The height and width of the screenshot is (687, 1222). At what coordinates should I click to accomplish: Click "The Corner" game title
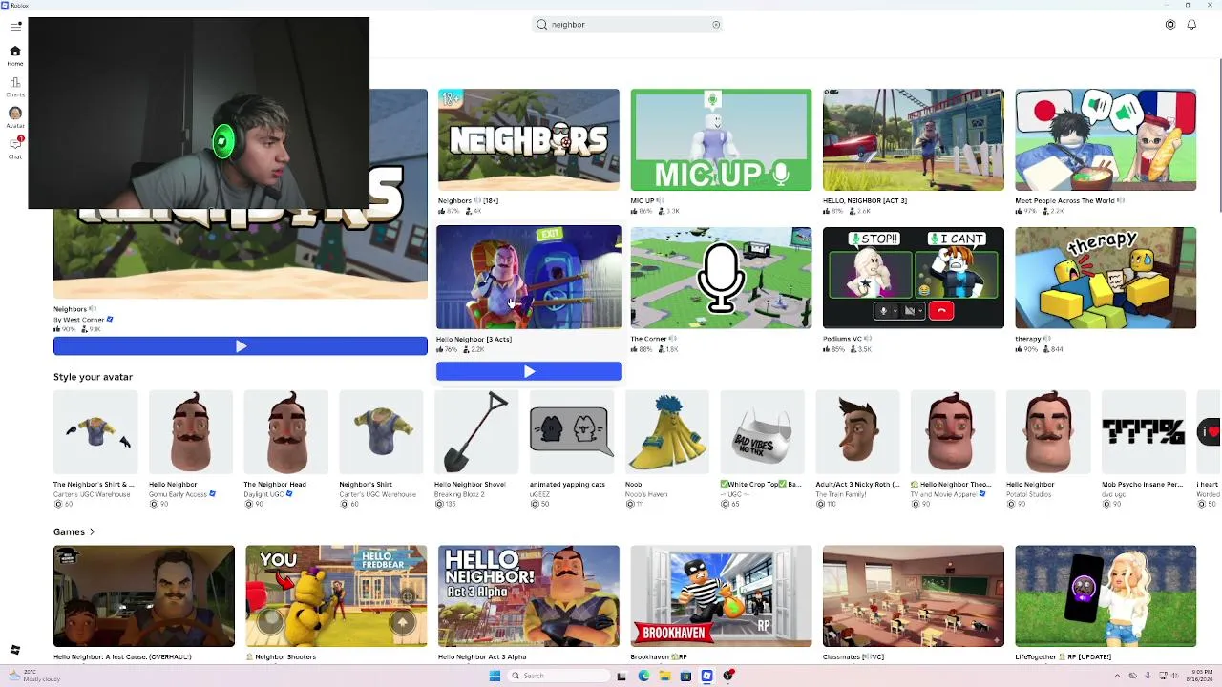pyautogui.click(x=648, y=339)
